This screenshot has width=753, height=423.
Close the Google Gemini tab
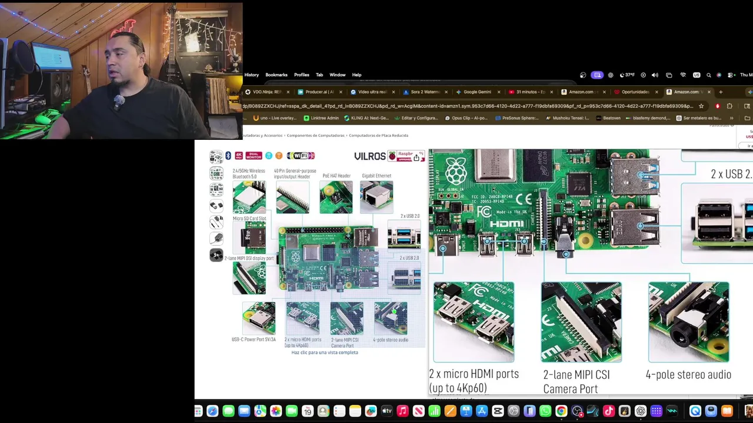point(499,92)
